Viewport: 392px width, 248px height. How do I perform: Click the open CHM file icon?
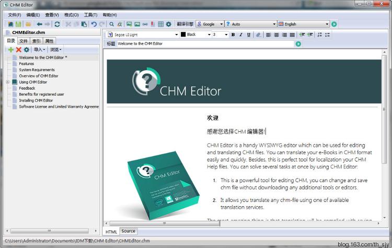tap(10, 24)
